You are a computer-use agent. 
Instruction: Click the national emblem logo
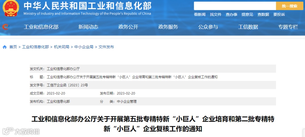[11, 8]
